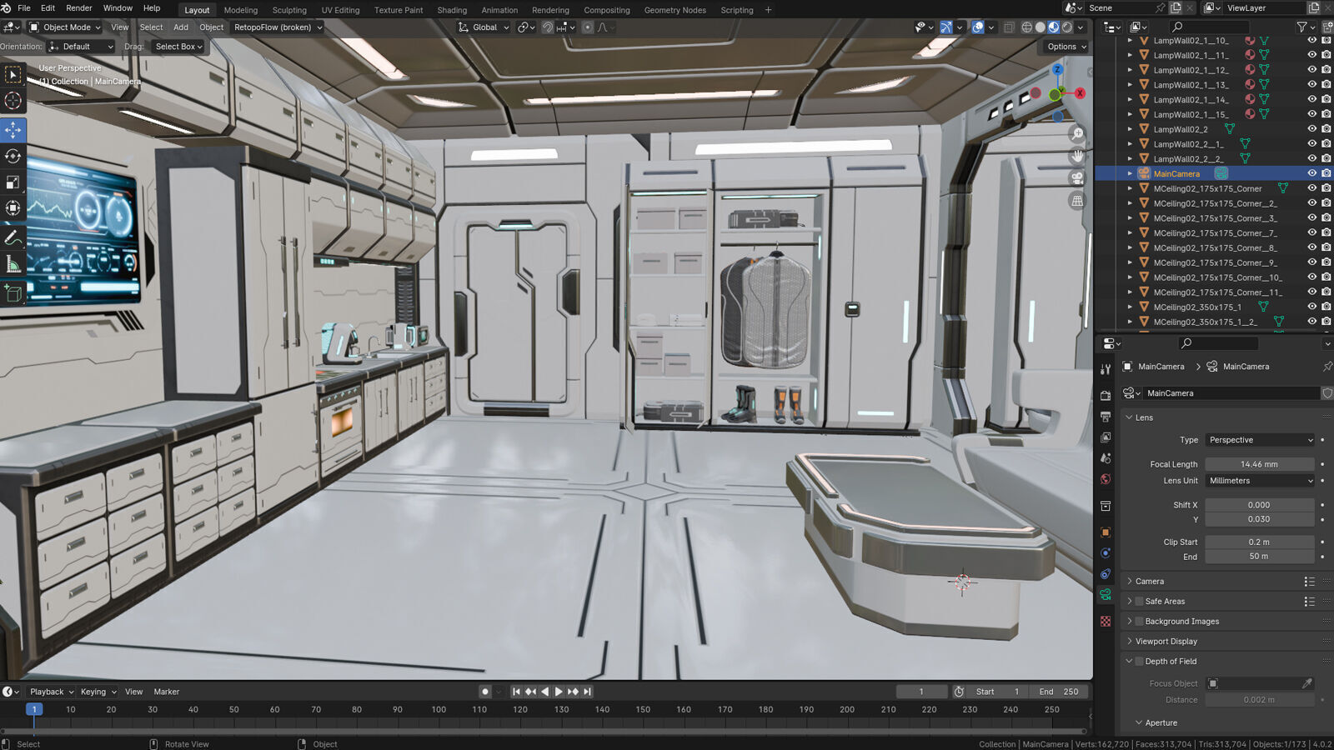The width and height of the screenshot is (1334, 750).
Task: Collapse the Aperture subpanel
Action: click(1139, 723)
